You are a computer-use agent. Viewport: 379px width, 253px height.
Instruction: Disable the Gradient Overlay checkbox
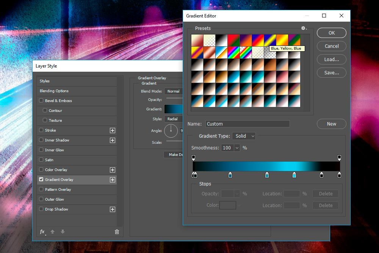pyautogui.click(x=41, y=180)
